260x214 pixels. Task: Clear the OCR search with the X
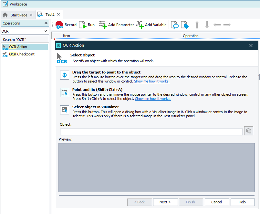[x=46, y=31]
